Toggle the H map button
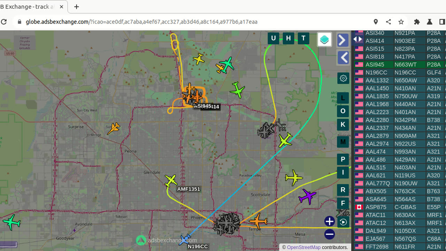Viewport: 446px width, 251px height. click(x=288, y=38)
